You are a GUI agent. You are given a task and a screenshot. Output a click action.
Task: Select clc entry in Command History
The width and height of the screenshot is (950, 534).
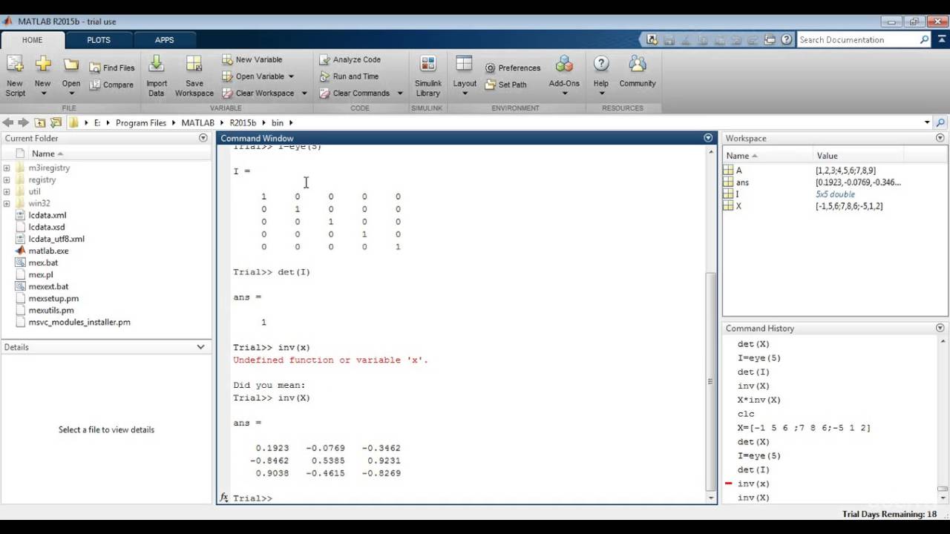pyautogui.click(x=746, y=414)
